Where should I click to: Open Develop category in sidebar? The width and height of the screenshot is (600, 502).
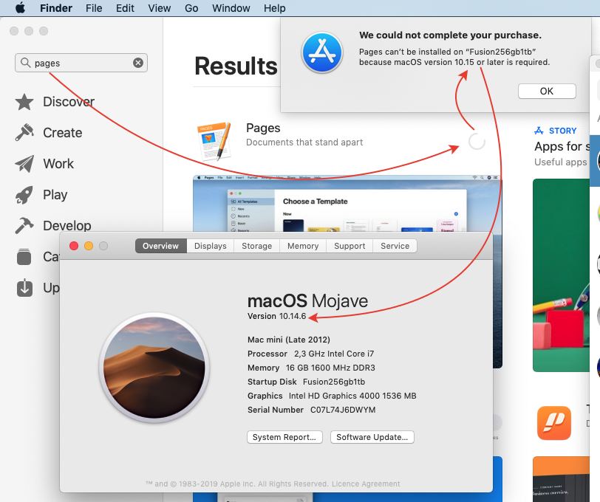pos(53,226)
